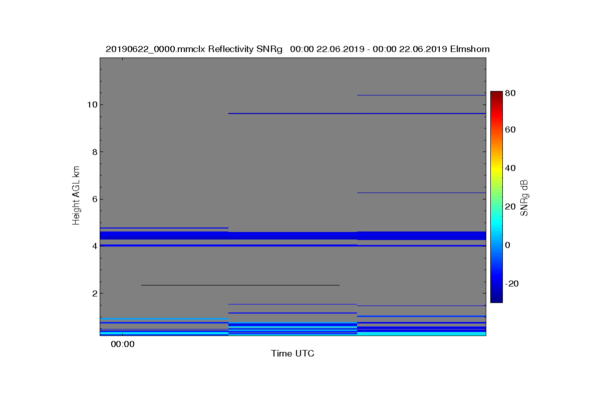This screenshot has height=400, width=601.
Task: Click the '00:00' time tick label
Action: pyautogui.click(x=123, y=344)
